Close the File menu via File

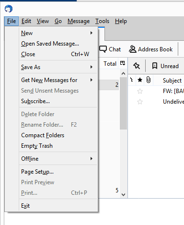[11, 21]
